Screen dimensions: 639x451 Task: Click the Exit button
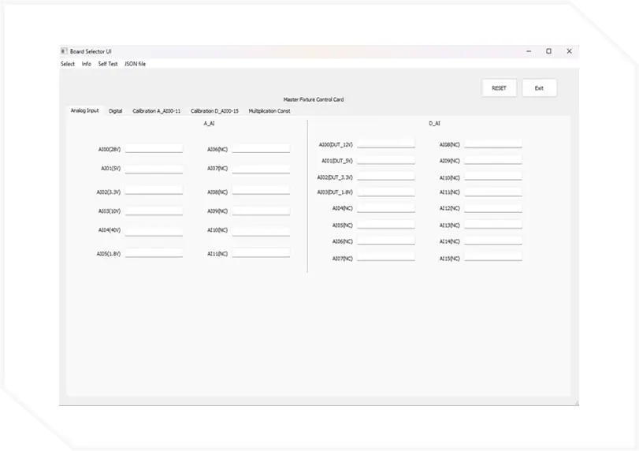point(539,88)
